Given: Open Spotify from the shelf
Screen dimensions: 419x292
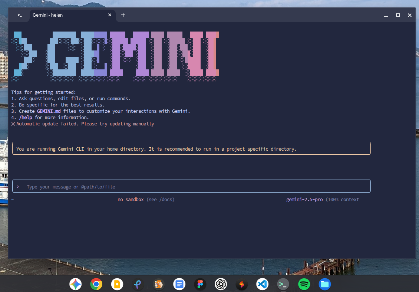Looking at the screenshot, I should (x=304, y=285).
